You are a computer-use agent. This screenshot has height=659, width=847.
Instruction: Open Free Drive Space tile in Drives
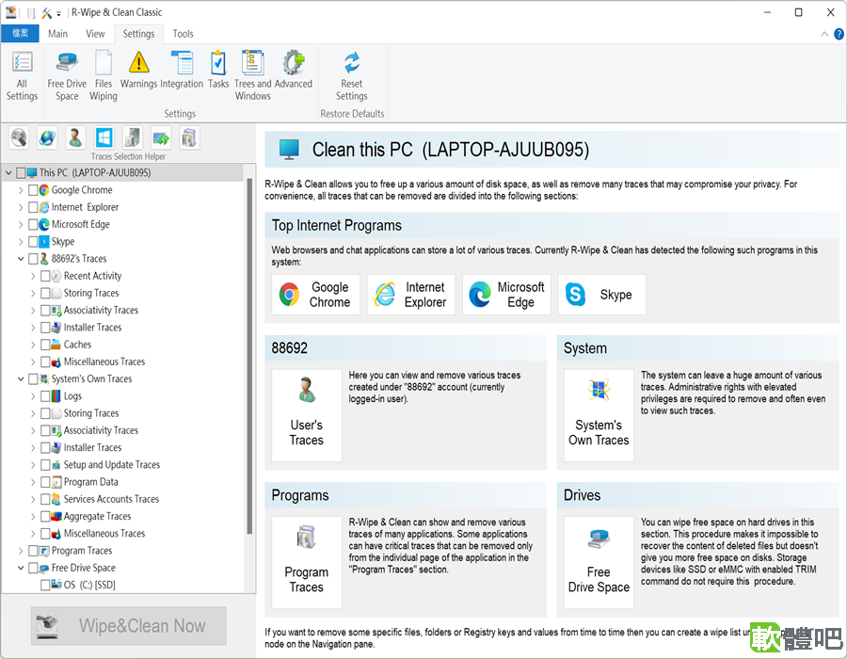coord(599,562)
